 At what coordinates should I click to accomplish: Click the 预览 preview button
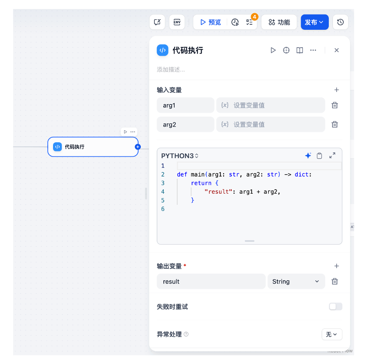(x=211, y=22)
